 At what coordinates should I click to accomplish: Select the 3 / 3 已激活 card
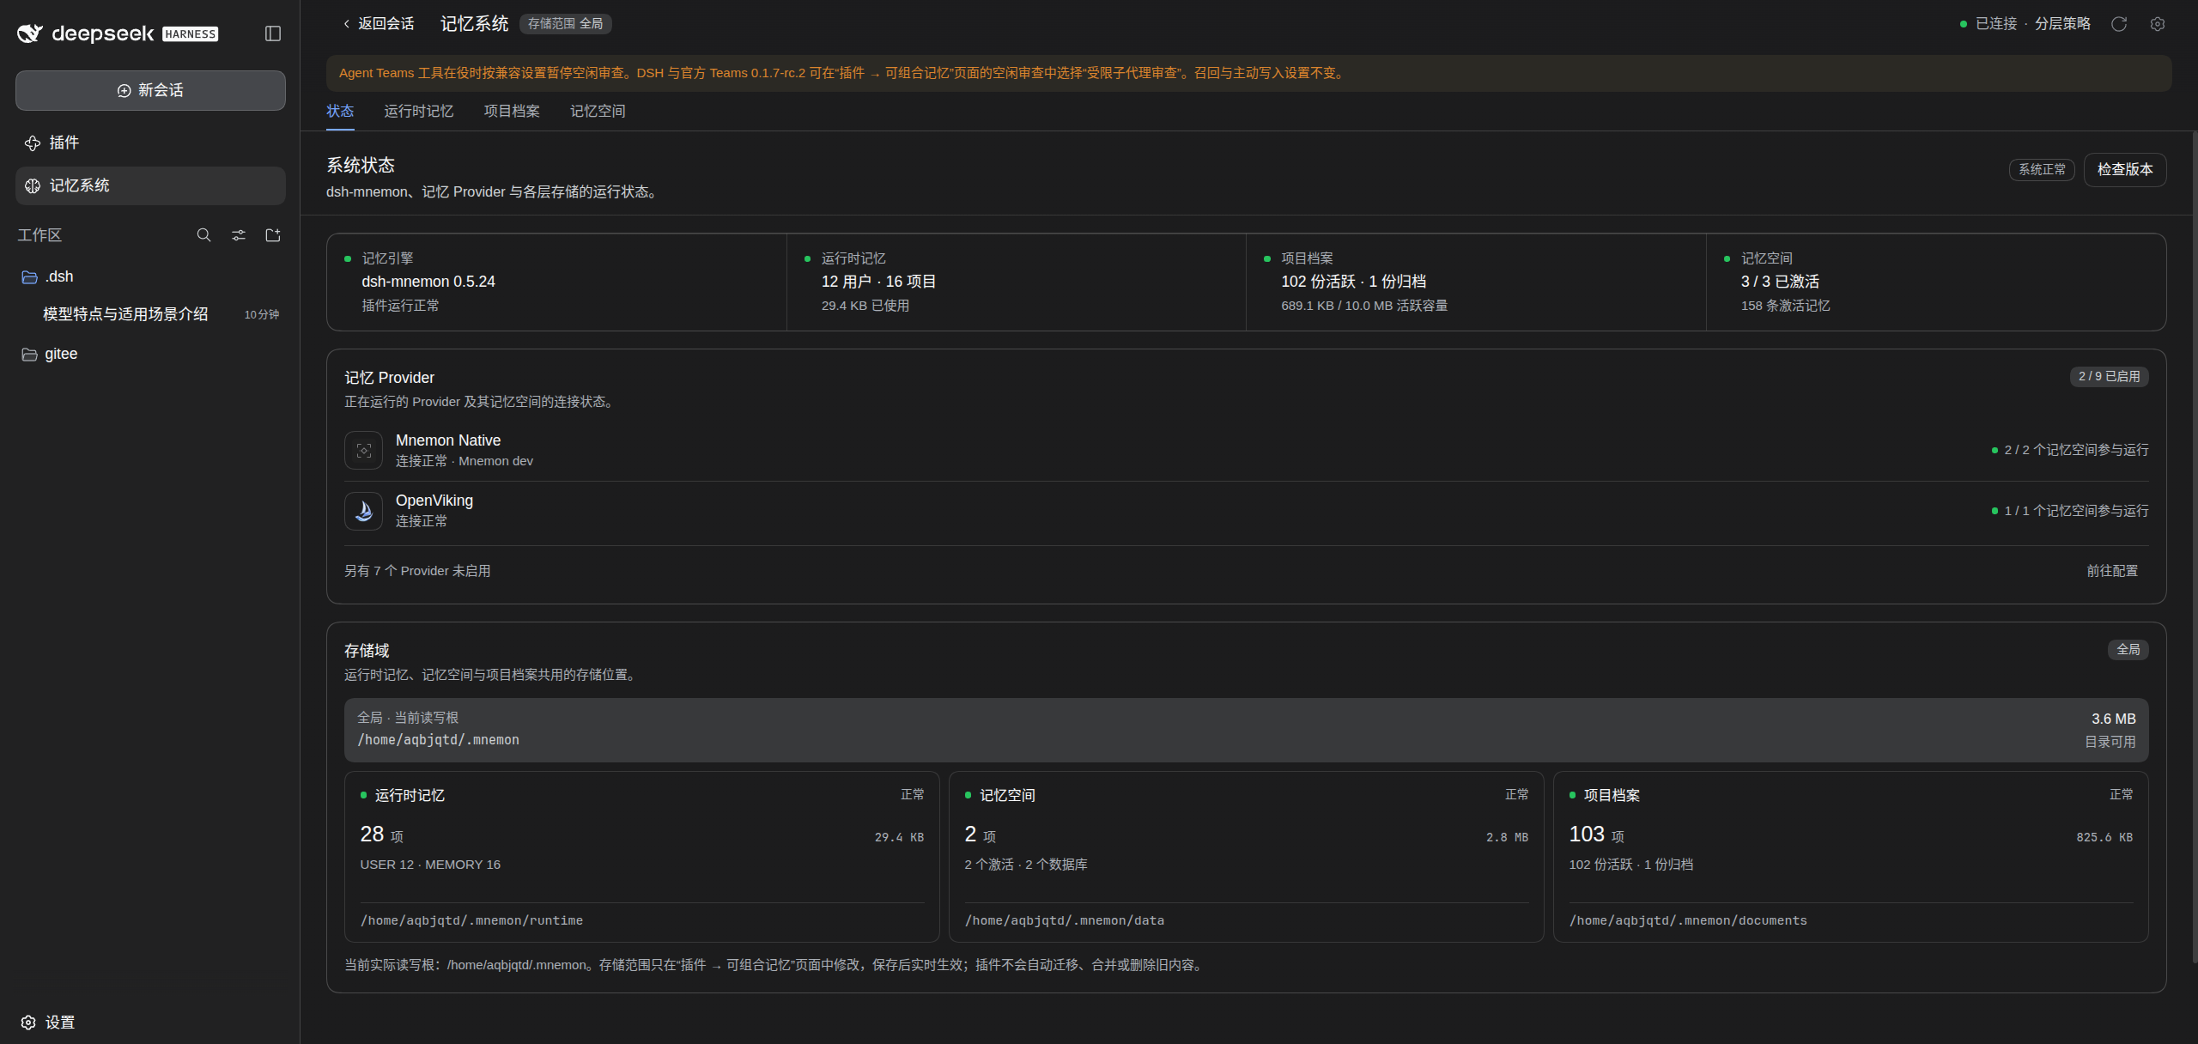[1936, 282]
